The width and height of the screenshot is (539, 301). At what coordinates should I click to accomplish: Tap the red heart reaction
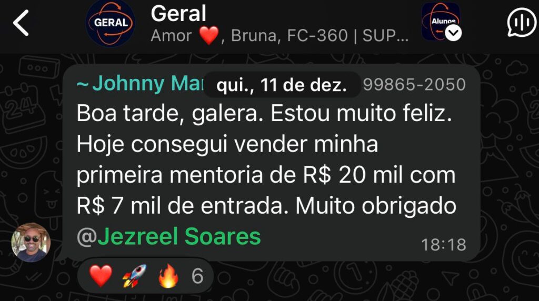[x=101, y=276]
